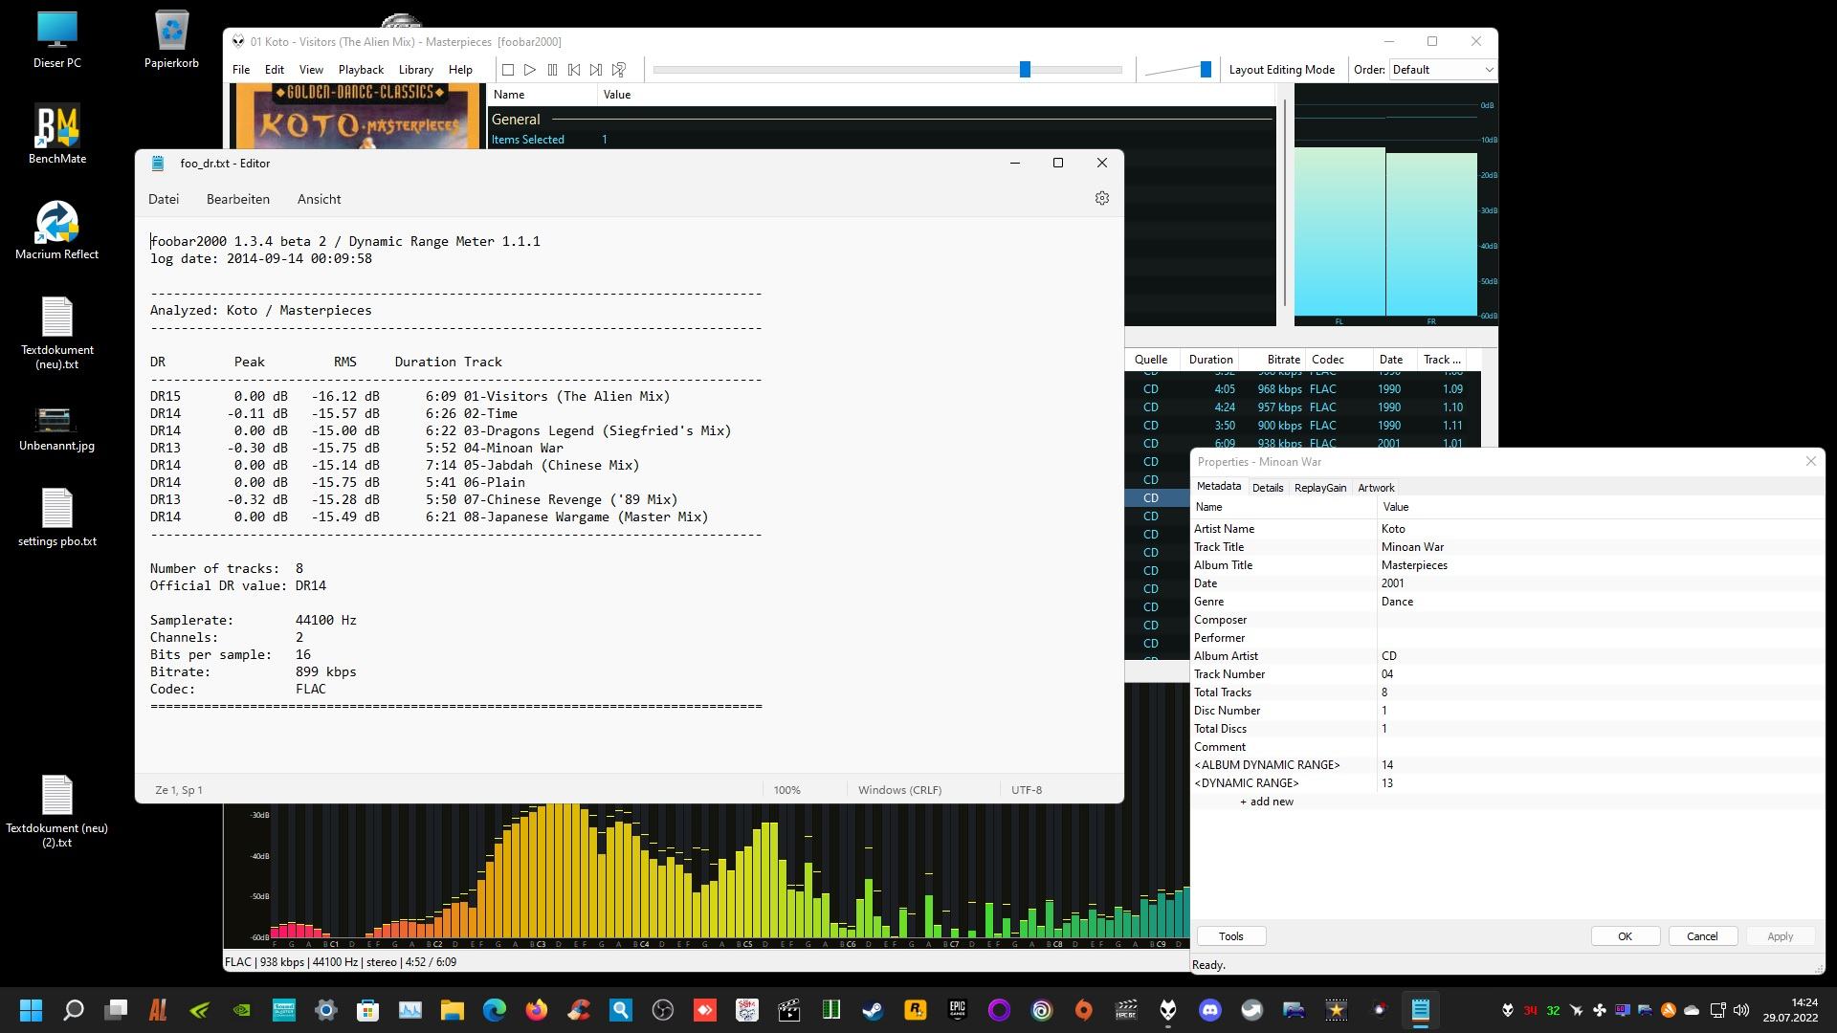Click the Duration column header in playlist
The image size is (1837, 1033).
[1210, 360]
